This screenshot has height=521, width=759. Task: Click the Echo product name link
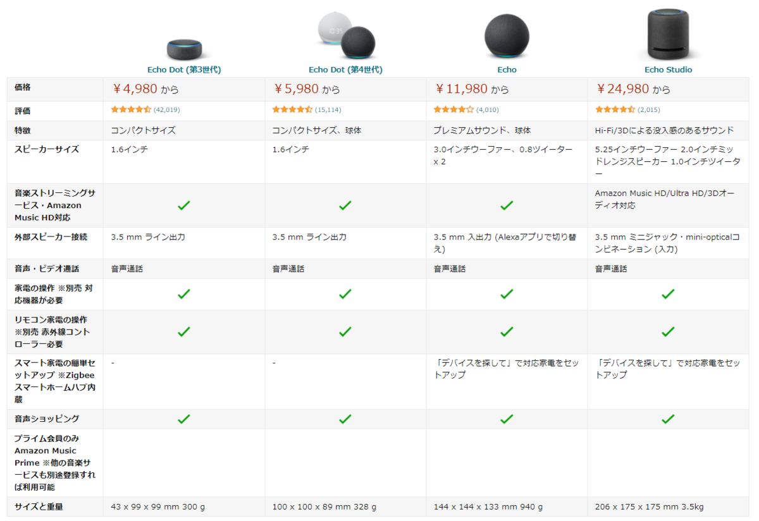click(x=507, y=70)
